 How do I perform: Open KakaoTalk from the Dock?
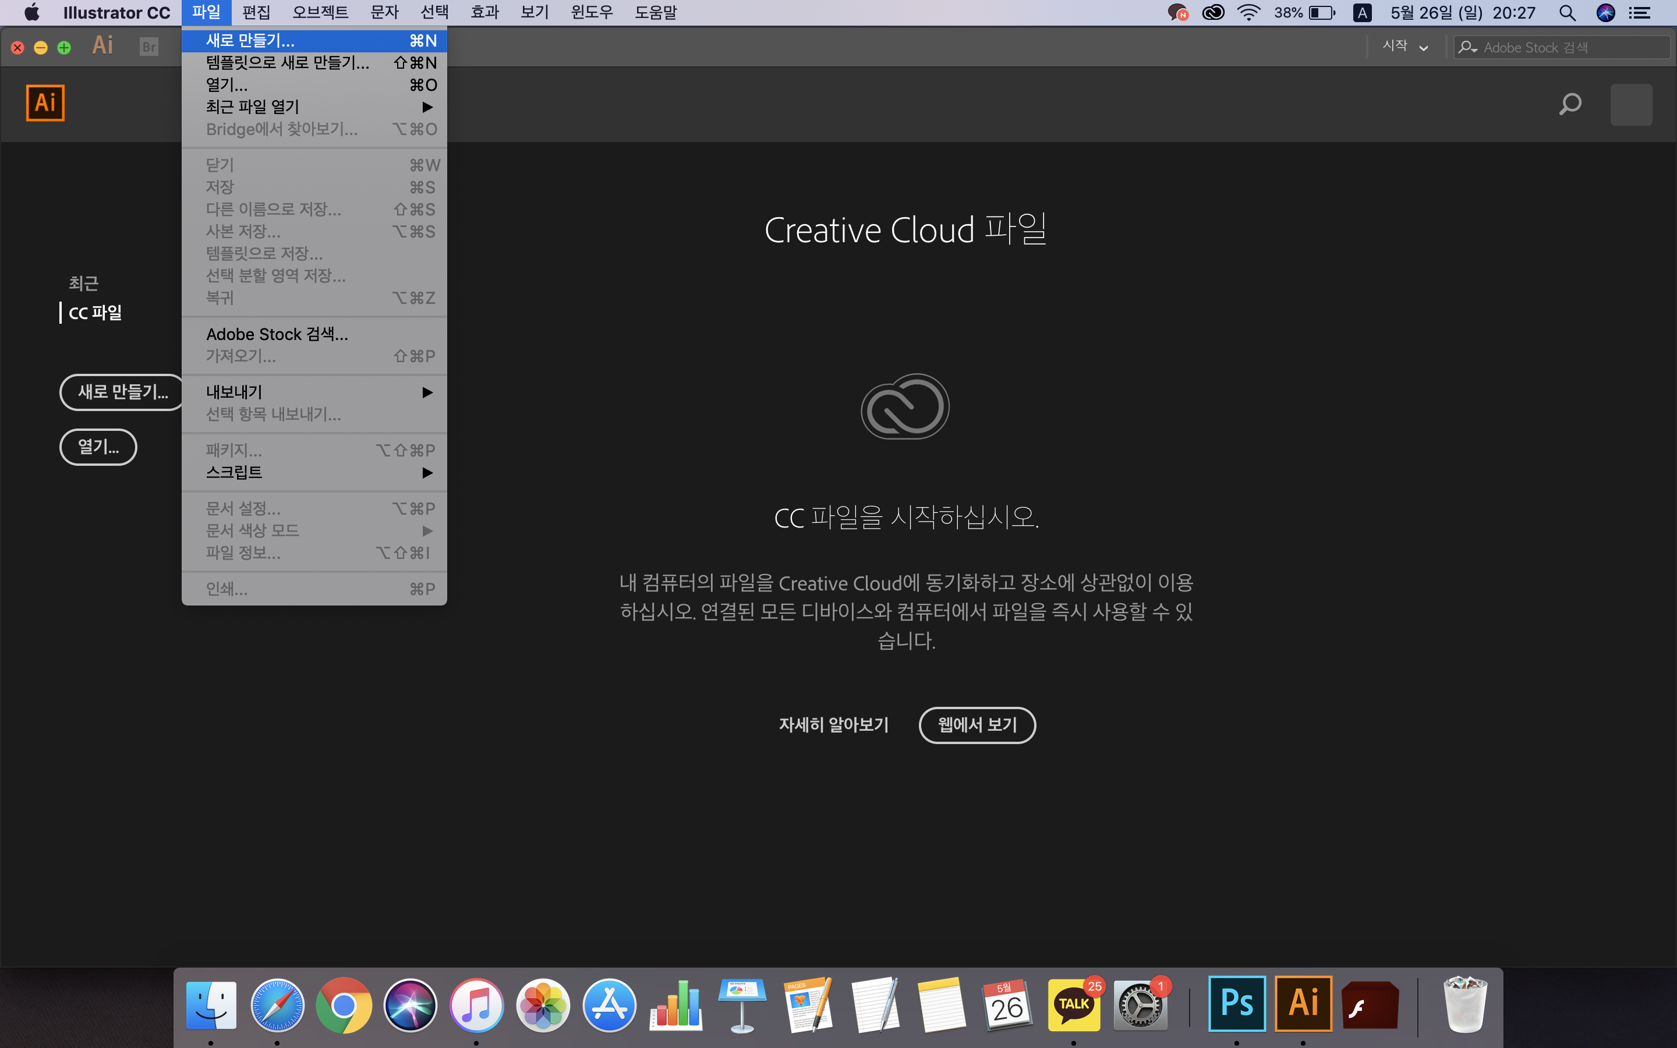coord(1074,1004)
